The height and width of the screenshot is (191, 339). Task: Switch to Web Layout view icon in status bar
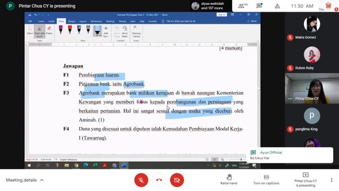coord(222,159)
